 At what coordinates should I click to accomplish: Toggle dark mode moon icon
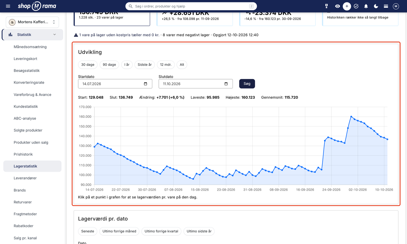(x=376, y=6)
